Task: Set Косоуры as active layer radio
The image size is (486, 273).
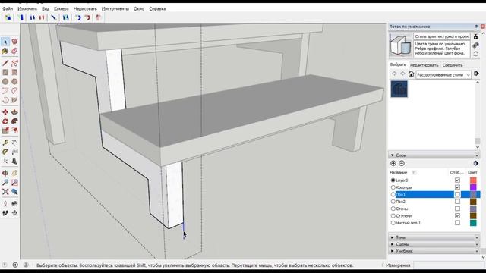Action: (x=393, y=187)
